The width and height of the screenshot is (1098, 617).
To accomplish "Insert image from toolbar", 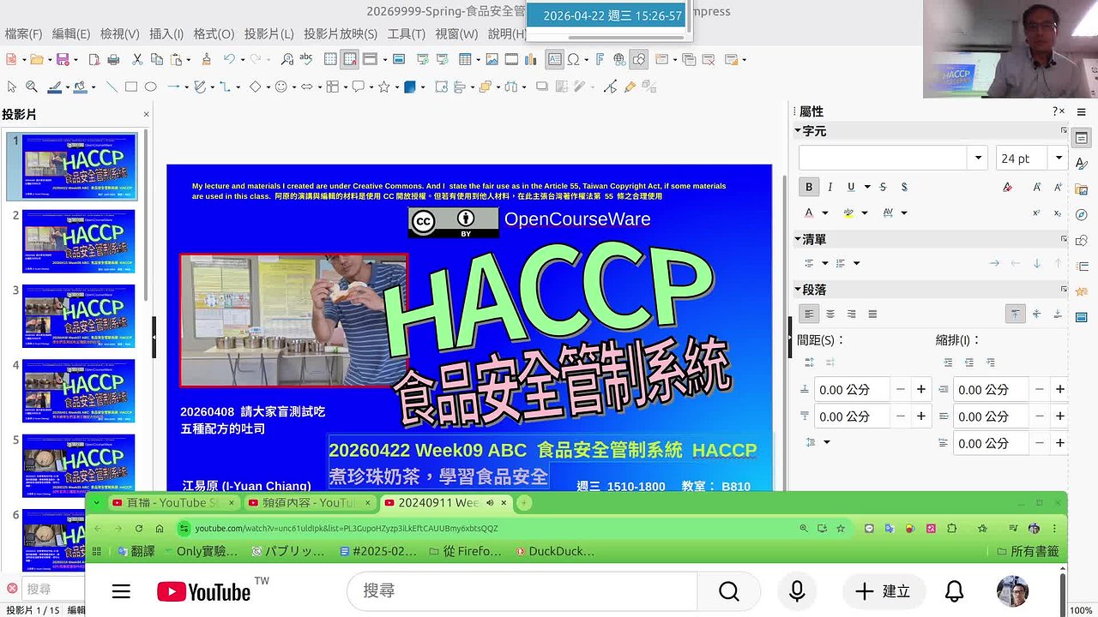I will pos(492,59).
